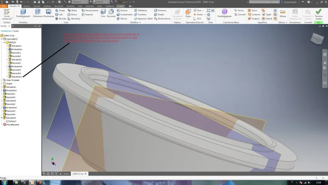The width and height of the screenshot is (328, 185).
Task: Open the Foro hole tool
Action: coord(103,13)
